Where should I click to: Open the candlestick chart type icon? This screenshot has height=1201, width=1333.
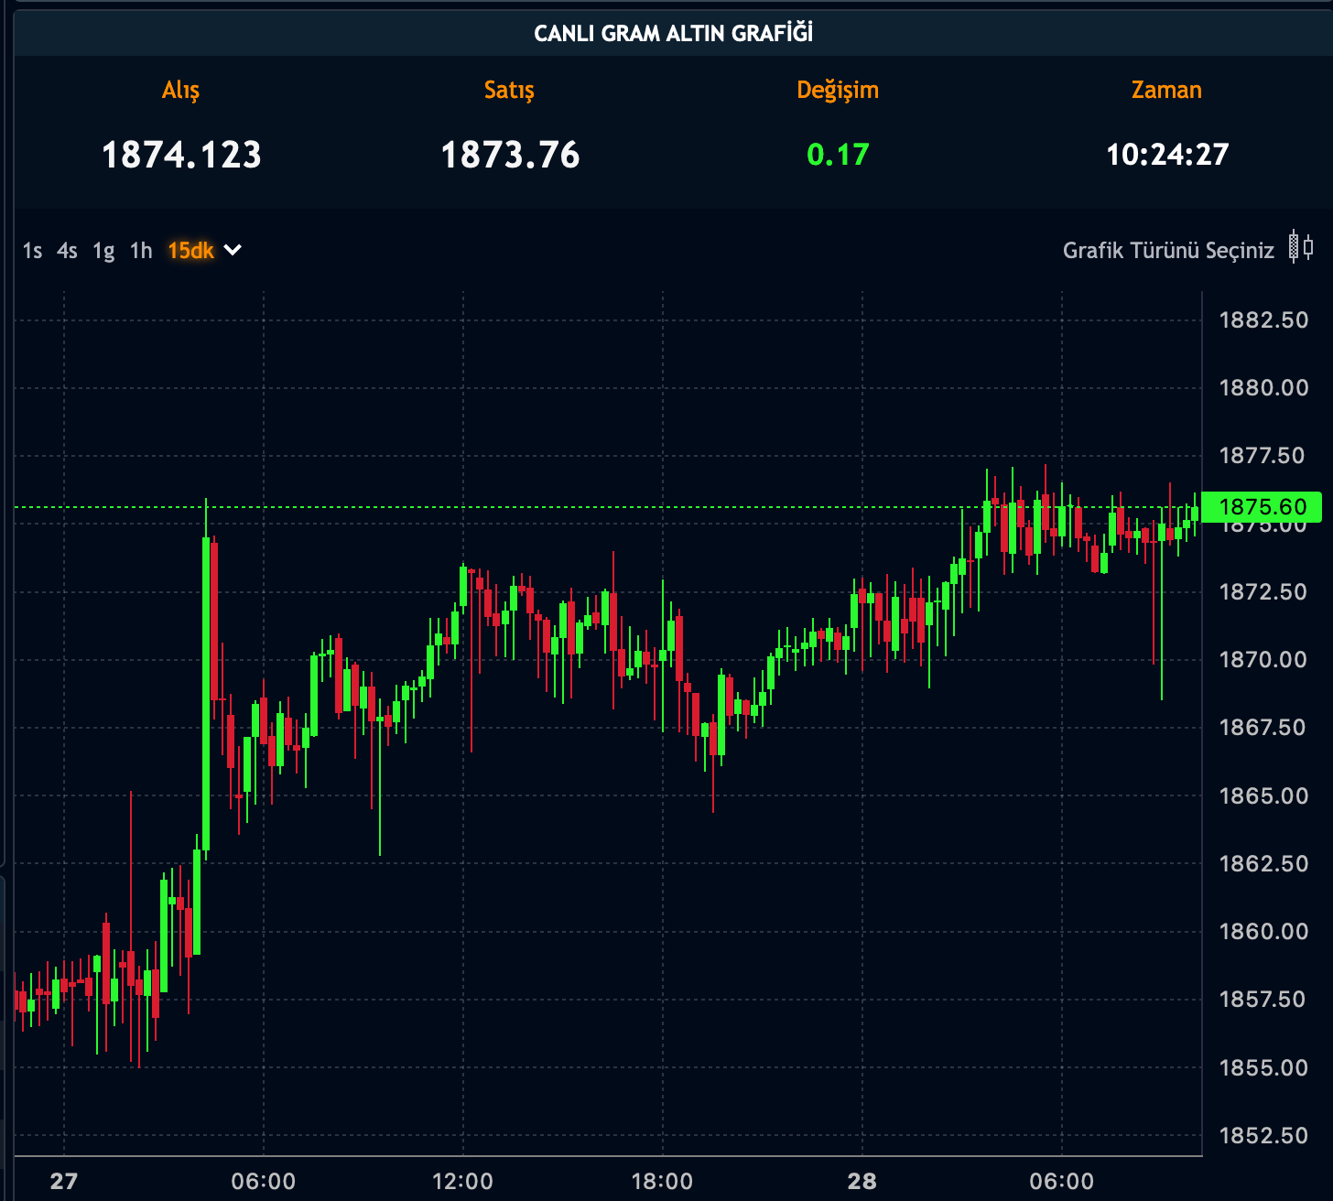point(1301,247)
